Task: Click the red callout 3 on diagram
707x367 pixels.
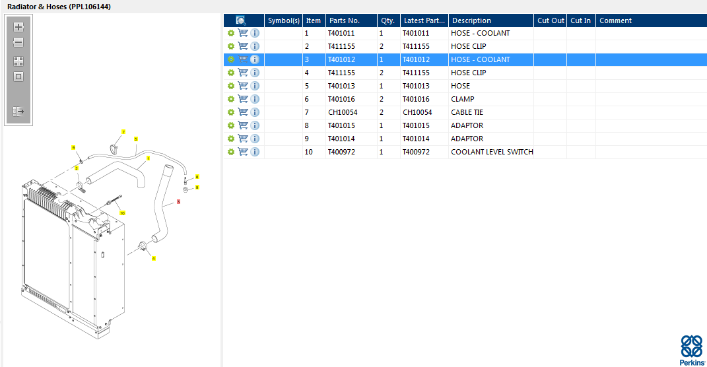Action: (178, 203)
